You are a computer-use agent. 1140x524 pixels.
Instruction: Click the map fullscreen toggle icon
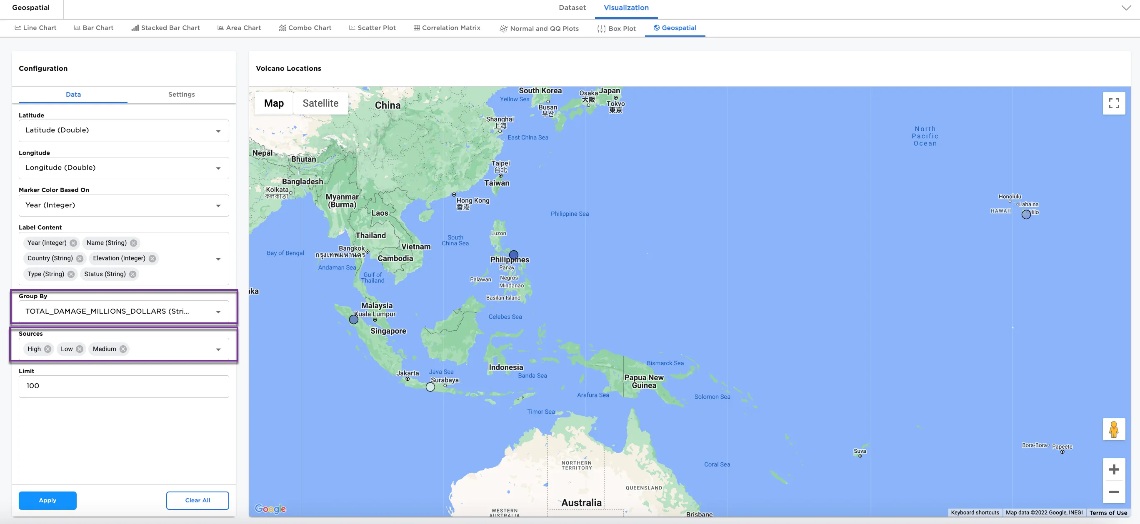click(1113, 103)
